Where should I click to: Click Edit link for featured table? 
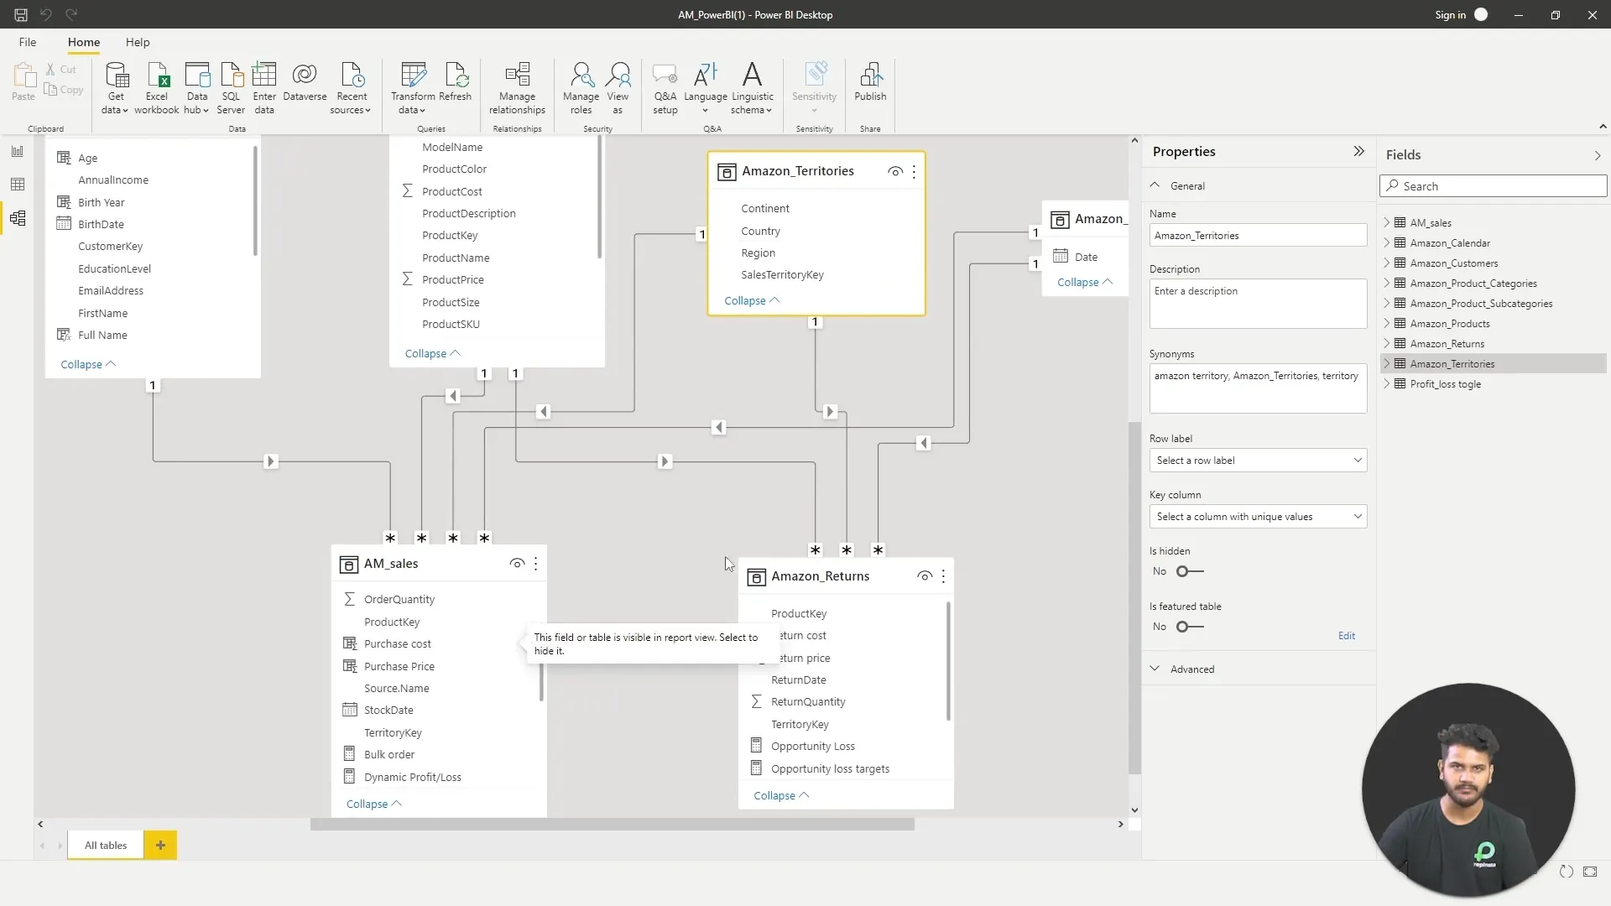coord(1346,636)
